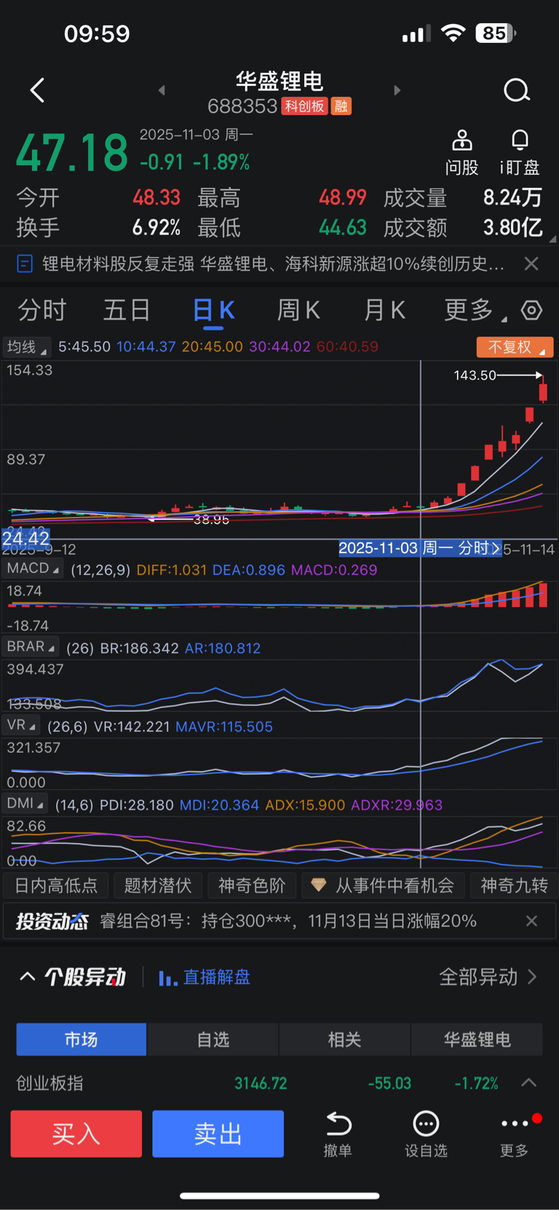Screen dimensions: 559x1210
Task: Tap the 设自选 icon
Action: [426, 1125]
